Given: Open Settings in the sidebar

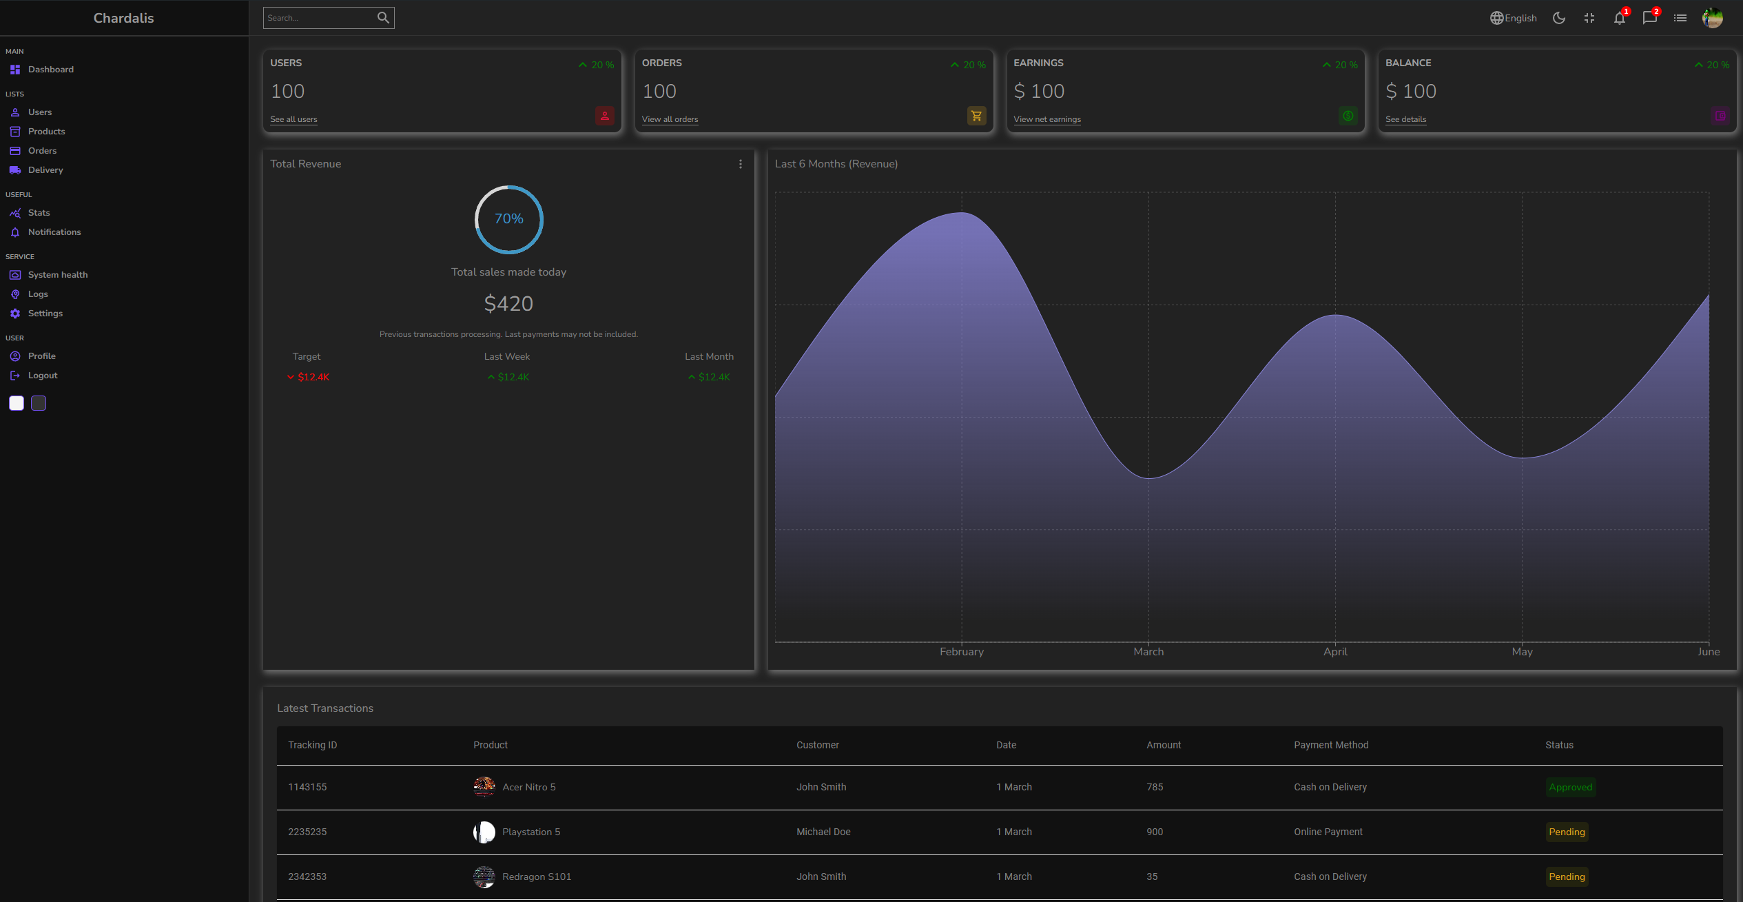Looking at the screenshot, I should point(45,314).
